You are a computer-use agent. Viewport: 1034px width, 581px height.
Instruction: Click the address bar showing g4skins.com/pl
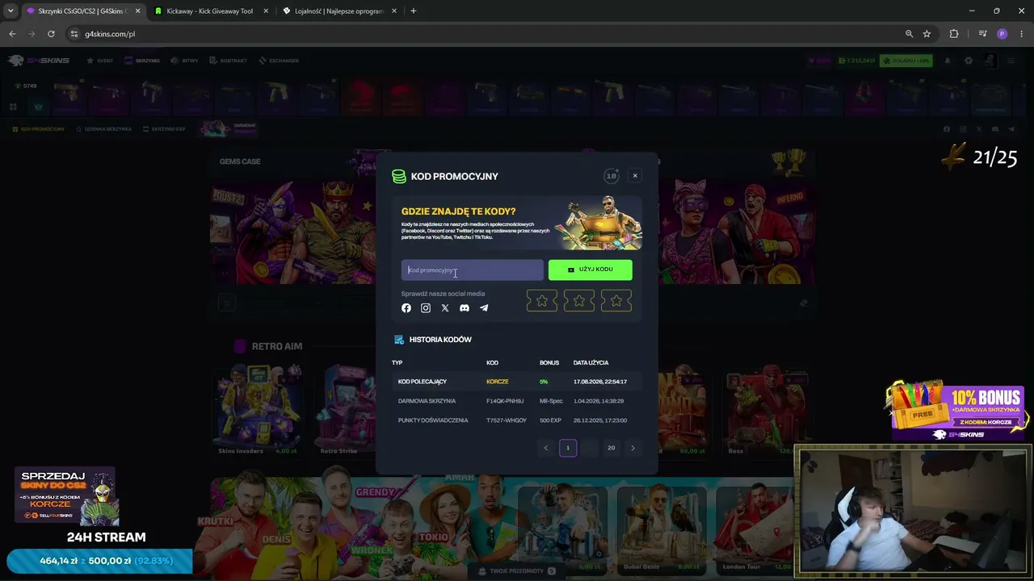click(485, 34)
